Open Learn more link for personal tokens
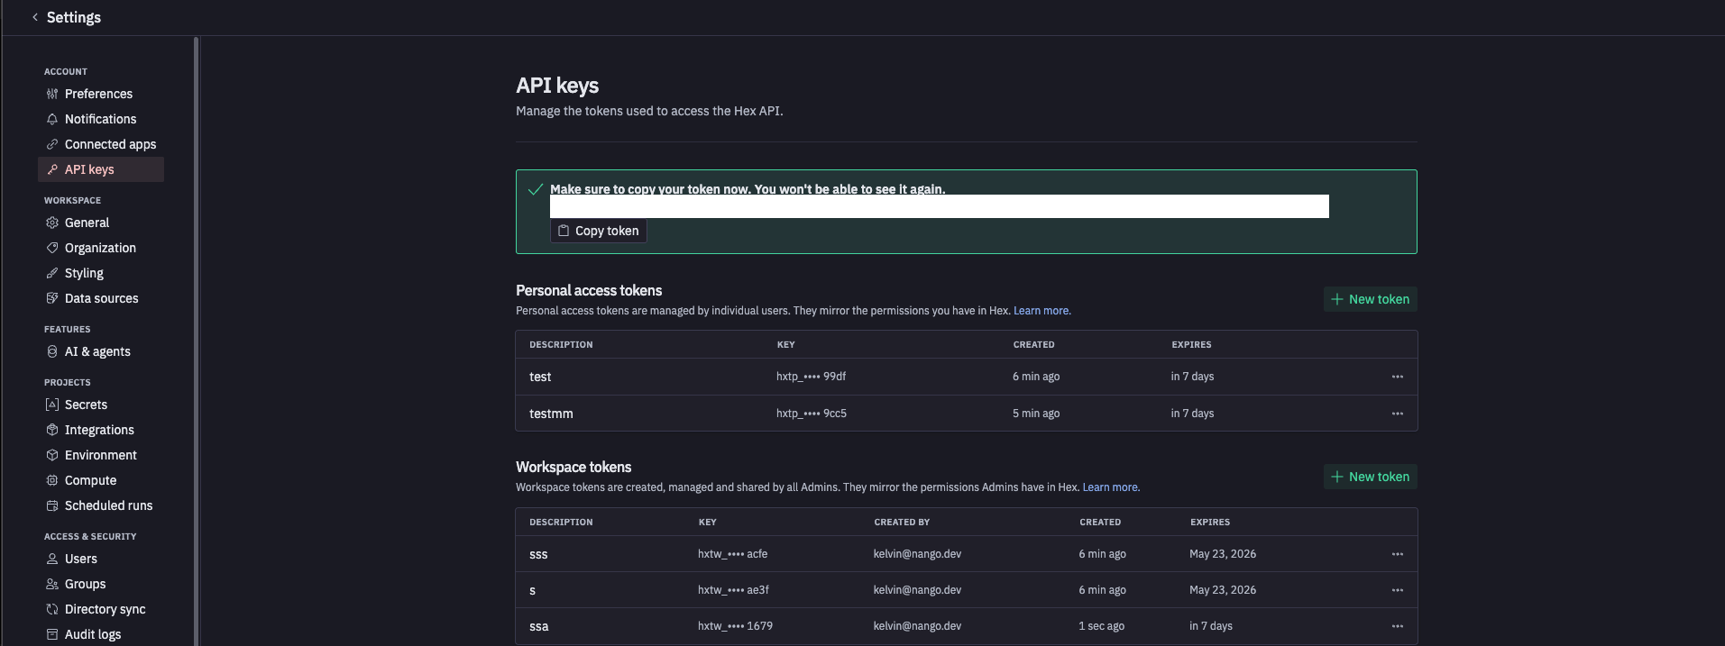1725x646 pixels. (1042, 311)
